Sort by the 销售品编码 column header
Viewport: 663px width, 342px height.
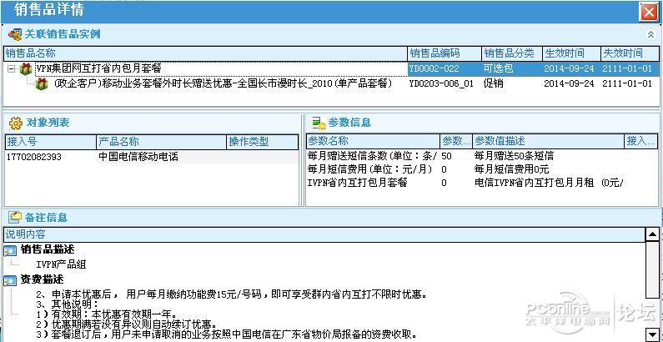(x=445, y=53)
